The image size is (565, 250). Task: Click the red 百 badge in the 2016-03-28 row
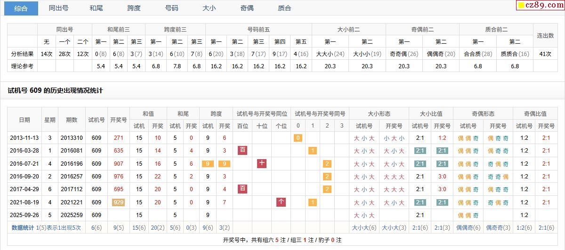(243, 151)
